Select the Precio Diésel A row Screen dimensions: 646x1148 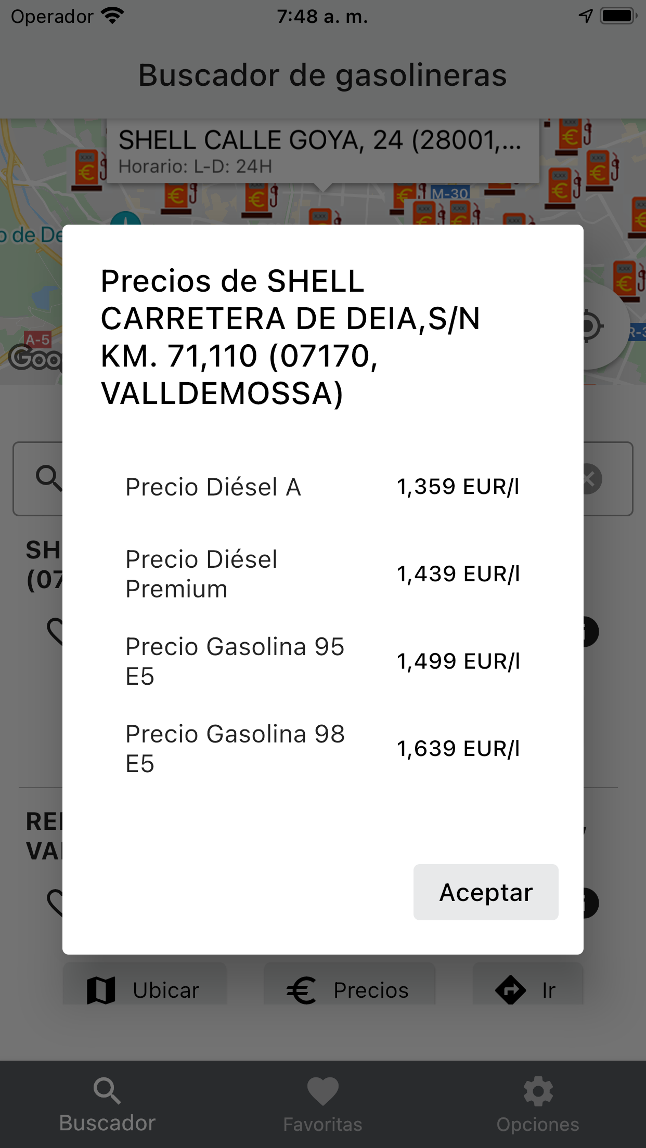tap(322, 487)
